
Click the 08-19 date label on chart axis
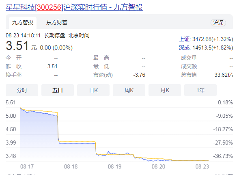[x=114, y=166]
